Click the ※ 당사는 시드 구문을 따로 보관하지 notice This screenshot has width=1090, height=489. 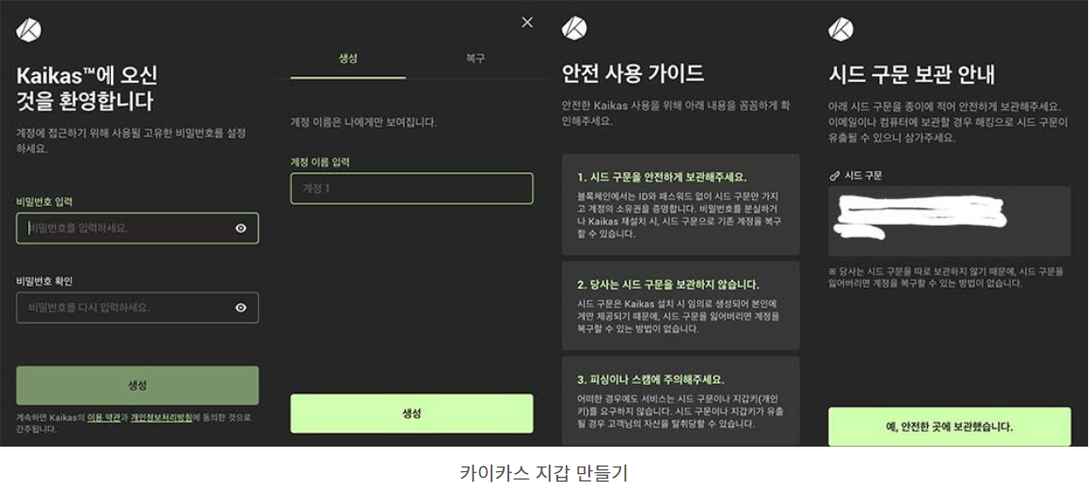[946, 277]
